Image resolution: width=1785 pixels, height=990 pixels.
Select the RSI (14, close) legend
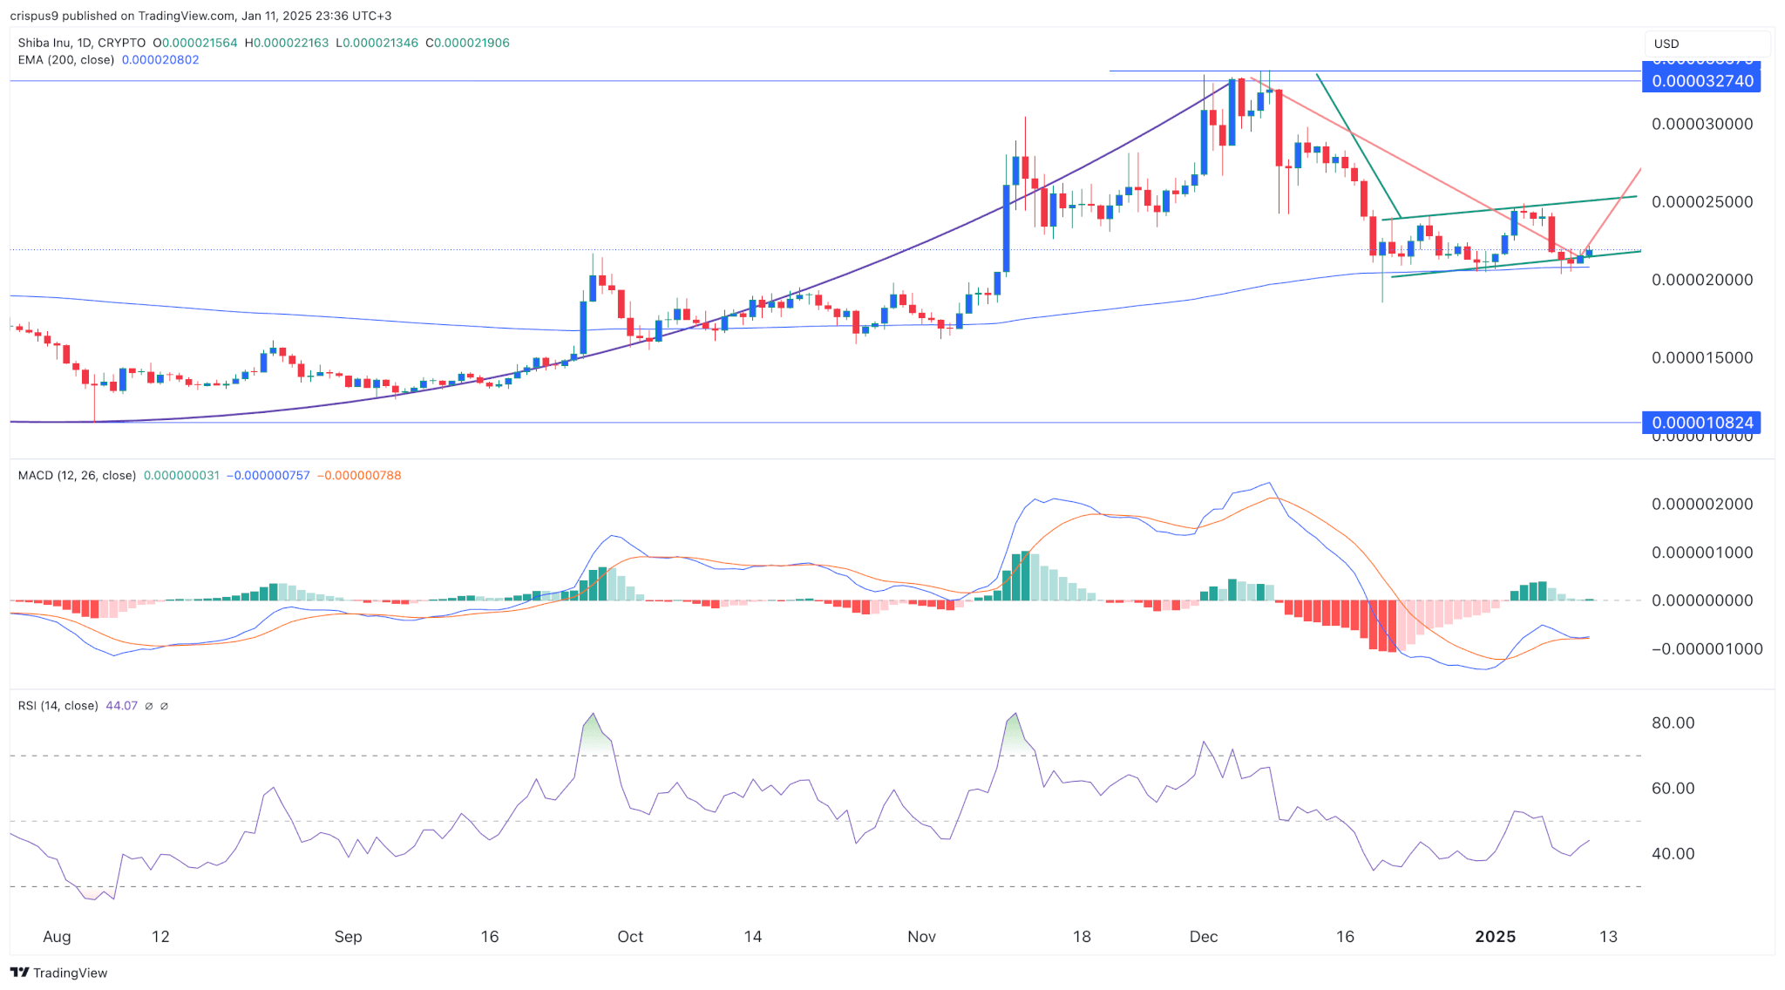(58, 706)
